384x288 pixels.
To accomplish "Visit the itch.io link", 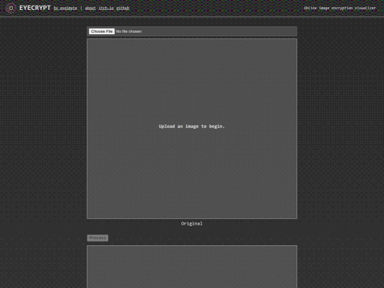I will 106,9.
